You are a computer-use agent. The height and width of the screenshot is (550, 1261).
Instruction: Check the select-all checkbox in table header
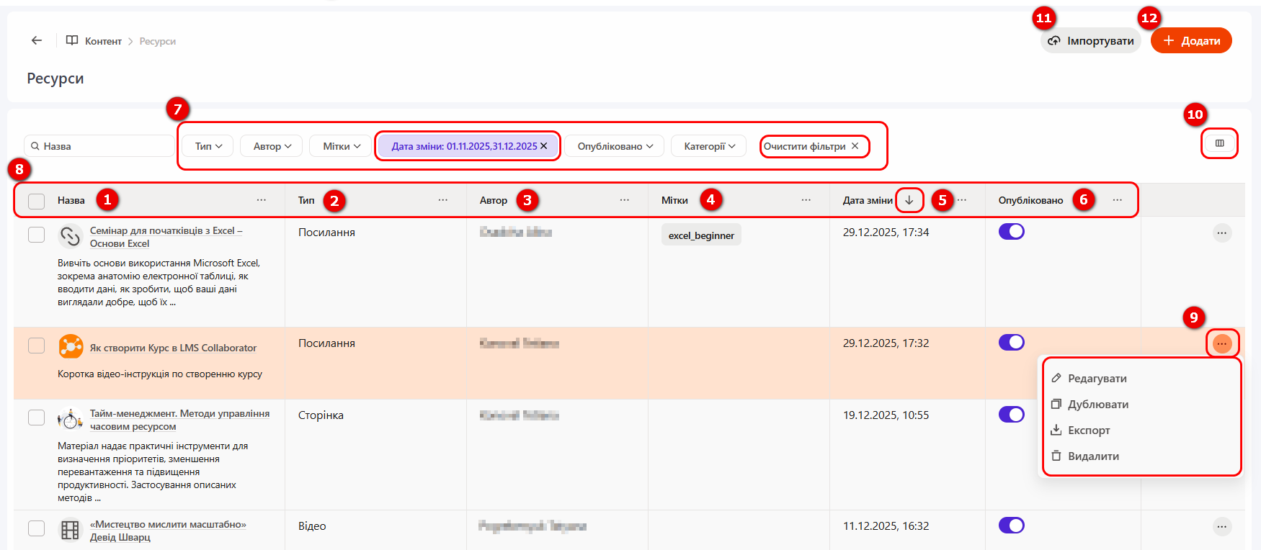click(37, 201)
